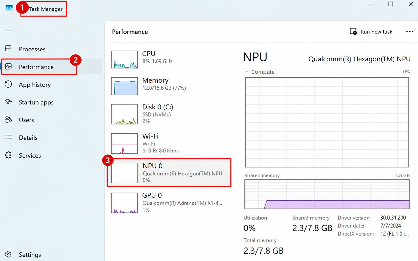
Task: Click the 'Qualcomm(R) Adreno(TM) X1-4...' GPU text
Action: (182, 203)
